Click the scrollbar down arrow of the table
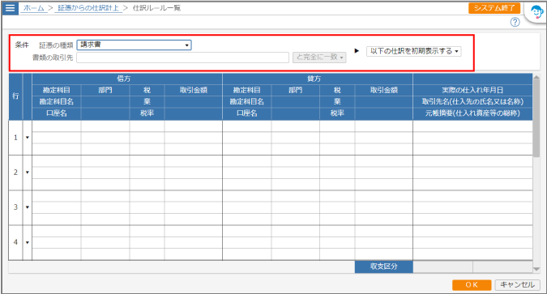This screenshot has height=294, width=547. click(536, 269)
